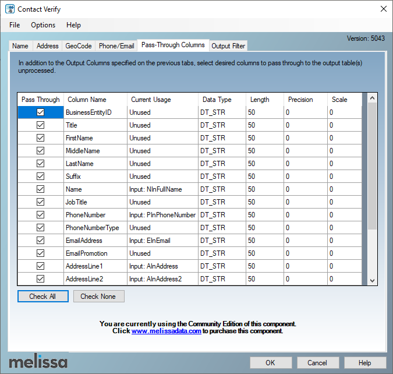Click the Title column name cell
Screen dimensions: 393x374
coord(95,125)
